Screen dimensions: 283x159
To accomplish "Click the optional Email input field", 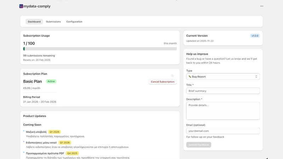I will click(x=223, y=131).
